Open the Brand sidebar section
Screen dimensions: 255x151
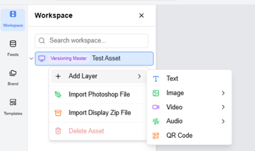pyautogui.click(x=13, y=78)
